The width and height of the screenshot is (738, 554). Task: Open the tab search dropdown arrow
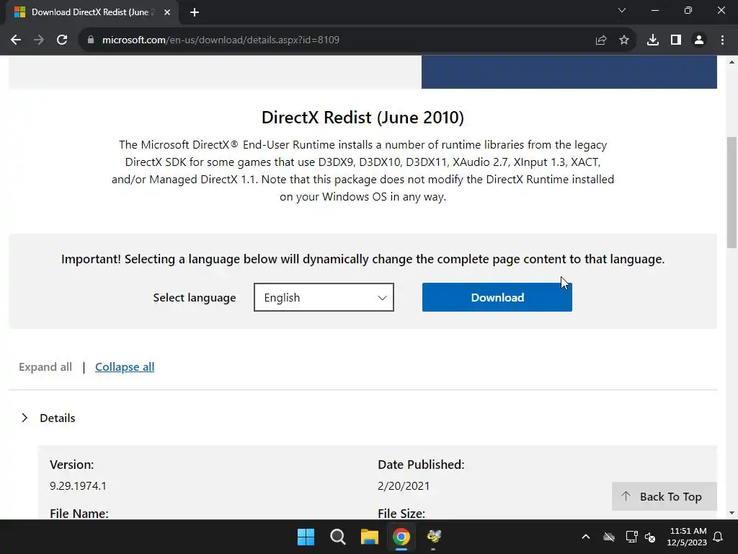click(622, 10)
